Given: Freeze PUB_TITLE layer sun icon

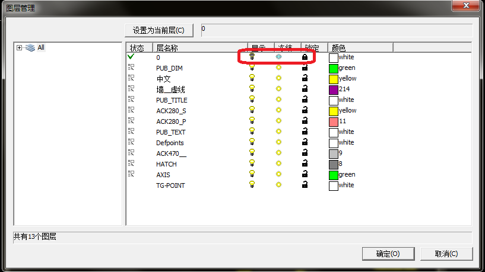Looking at the screenshot, I should pyautogui.click(x=278, y=100).
